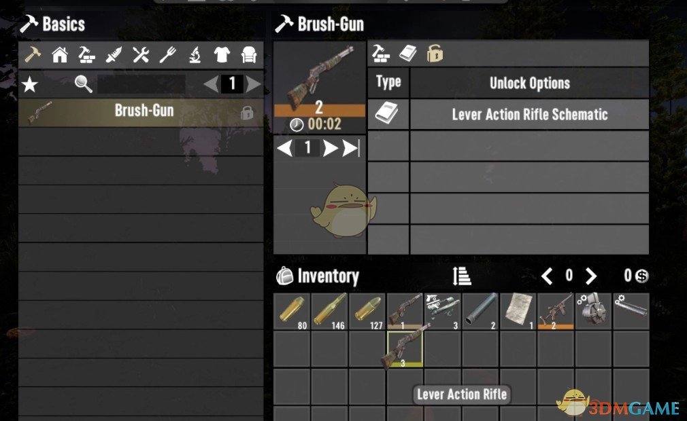Select the T-shirt clothing category icon
The image size is (687, 421).
point(222,55)
